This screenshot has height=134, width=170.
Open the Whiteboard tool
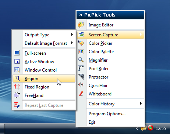(110, 94)
